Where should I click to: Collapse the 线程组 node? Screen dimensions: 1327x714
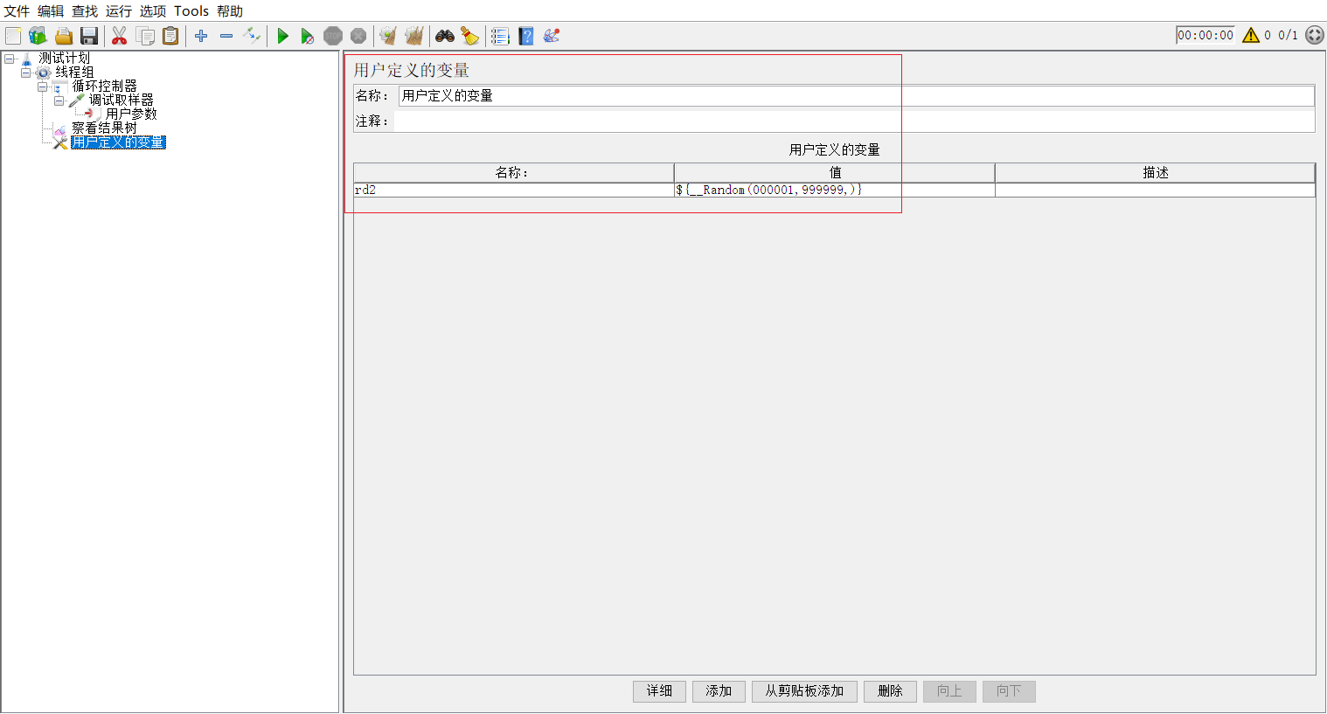point(25,71)
